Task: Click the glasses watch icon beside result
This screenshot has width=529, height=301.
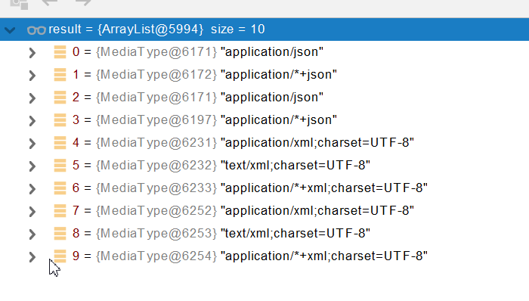Action: tap(36, 30)
